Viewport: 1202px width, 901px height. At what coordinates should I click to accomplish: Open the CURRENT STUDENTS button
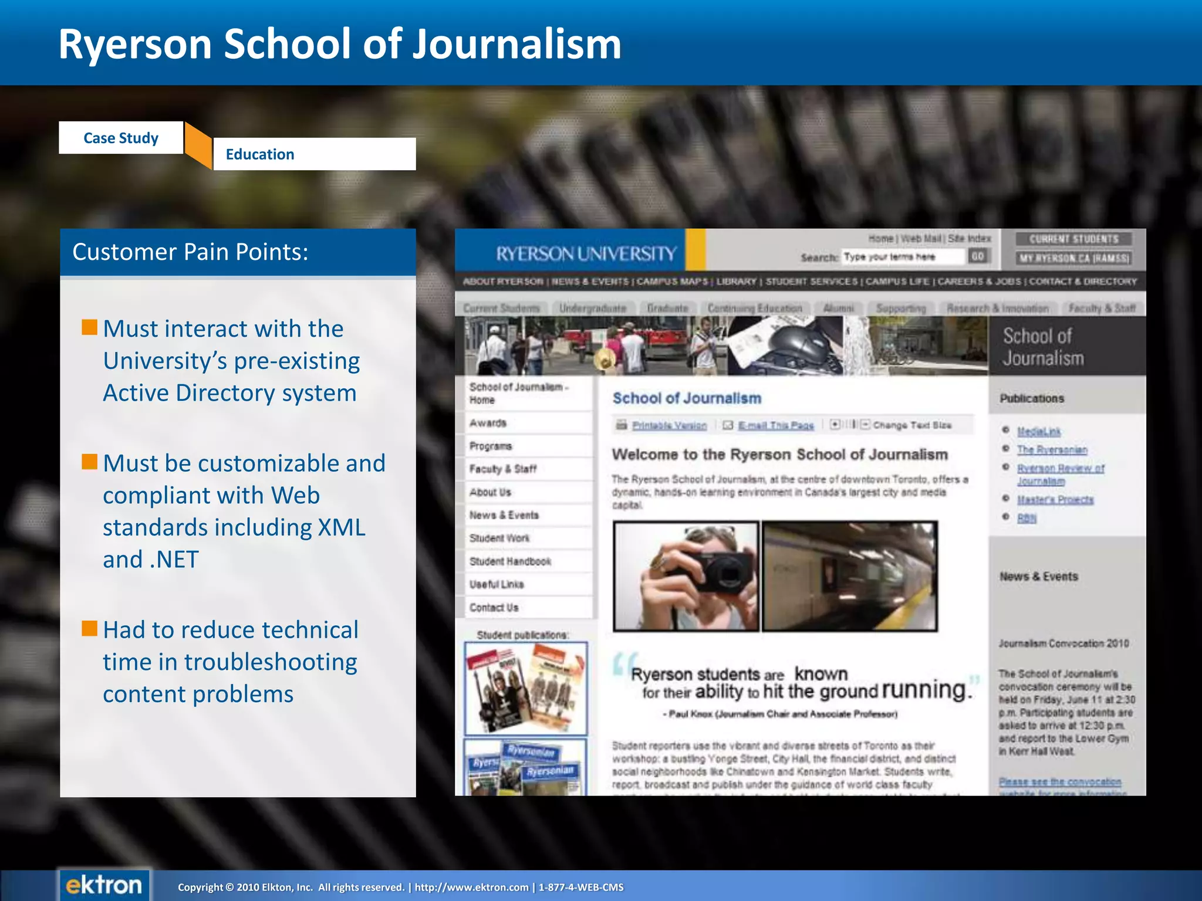click(x=1074, y=239)
